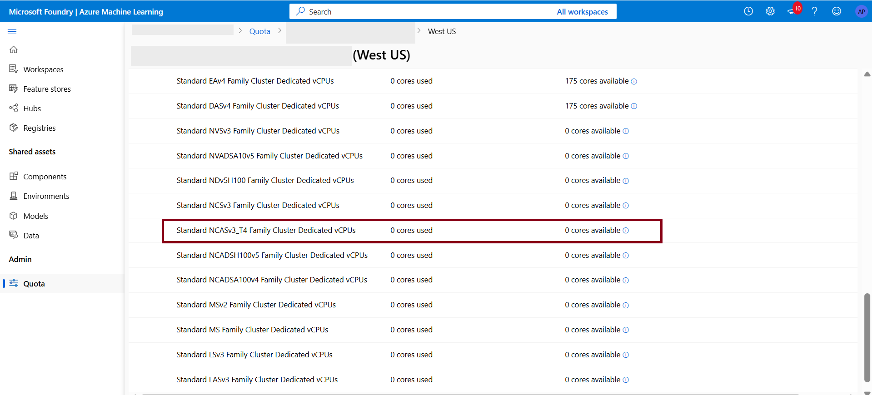Toggle the hamburger navigation menu

pos(12,31)
